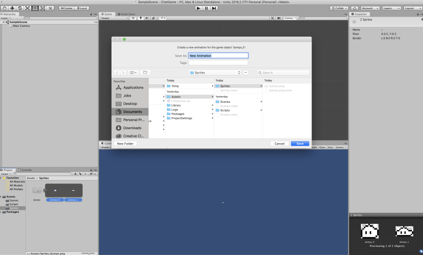This screenshot has height=255, width=423.
Task: Open Sprites location popup in dialog
Action: click(x=215, y=73)
